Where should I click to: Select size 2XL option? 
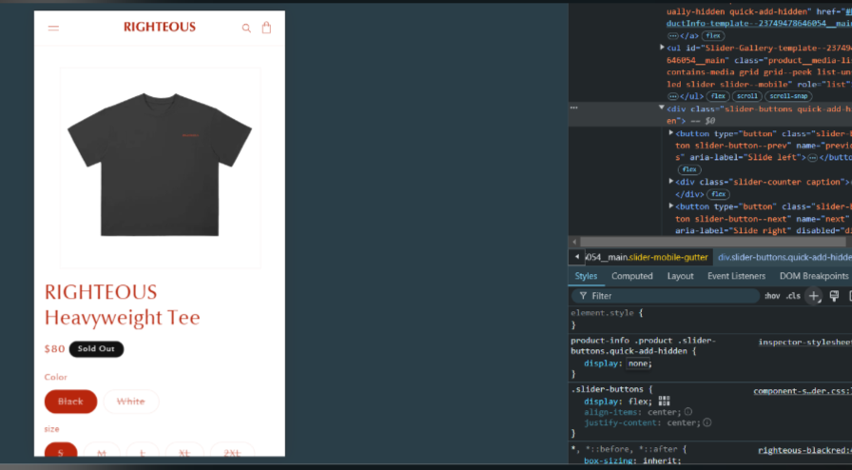click(x=232, y=451)
